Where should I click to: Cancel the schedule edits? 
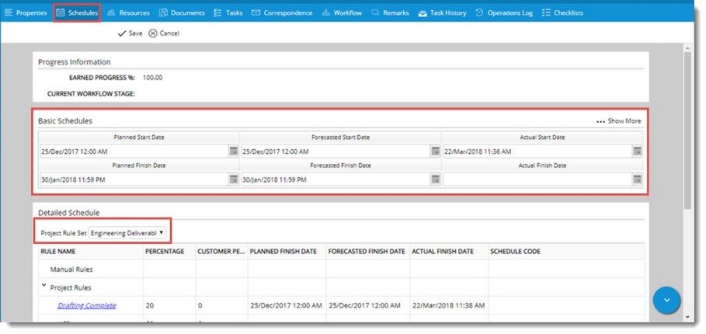click(x=164, y=33)
